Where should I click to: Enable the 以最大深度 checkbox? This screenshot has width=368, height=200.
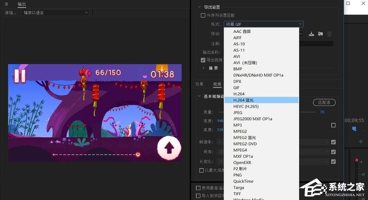201,170
